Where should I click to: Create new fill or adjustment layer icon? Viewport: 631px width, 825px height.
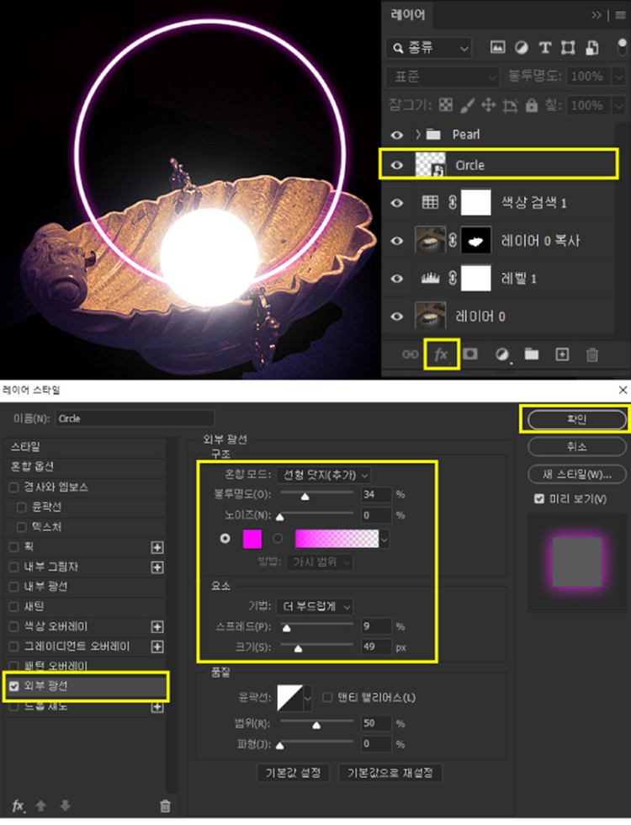pos(502,354)
